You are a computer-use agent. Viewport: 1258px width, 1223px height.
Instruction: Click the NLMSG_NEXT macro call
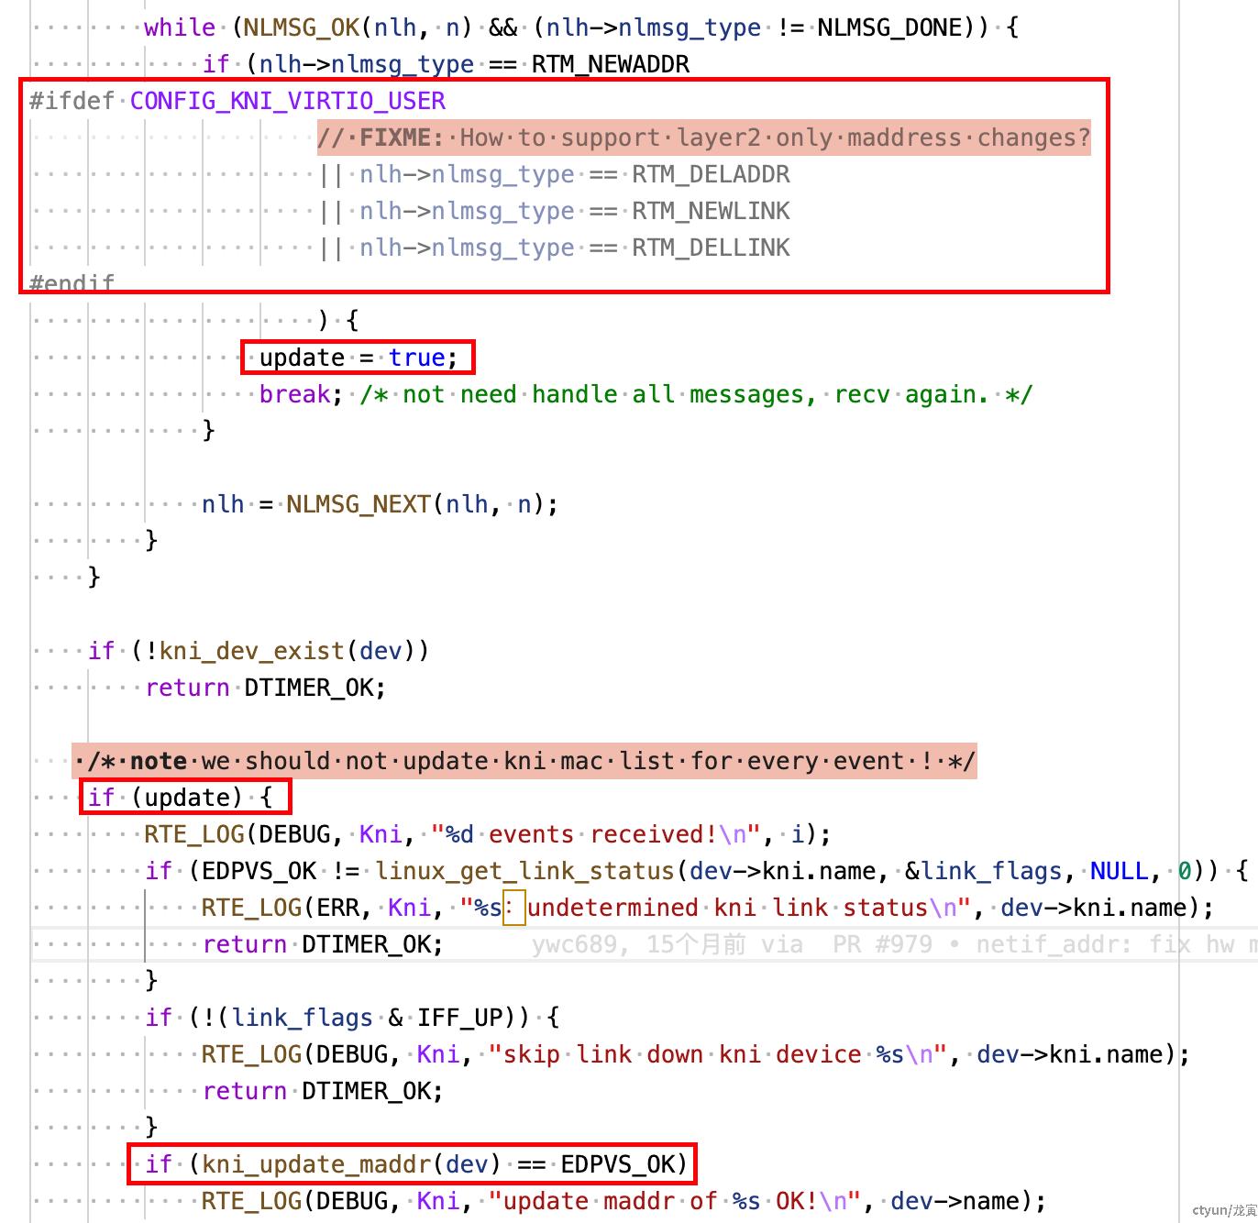pos(358,504)
